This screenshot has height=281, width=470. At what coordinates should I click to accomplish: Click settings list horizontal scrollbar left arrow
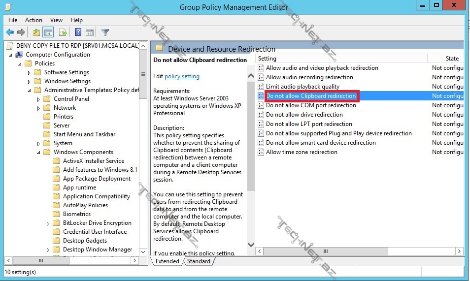(260, 251)
